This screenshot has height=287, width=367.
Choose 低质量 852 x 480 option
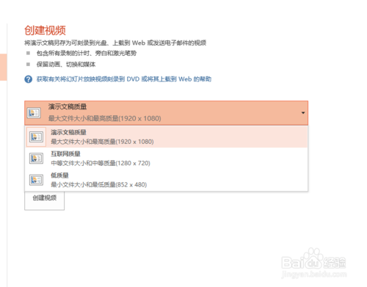click(166, 180)
